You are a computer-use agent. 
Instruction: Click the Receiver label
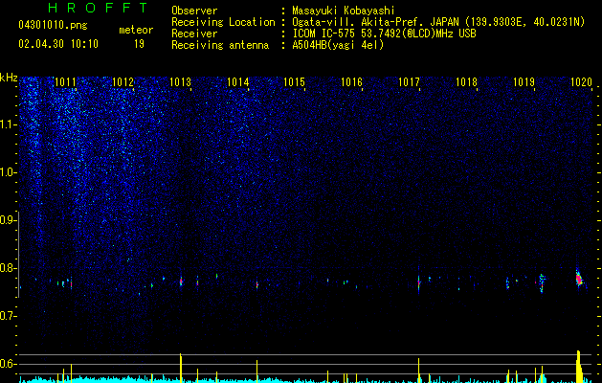[x=194, y=34]
